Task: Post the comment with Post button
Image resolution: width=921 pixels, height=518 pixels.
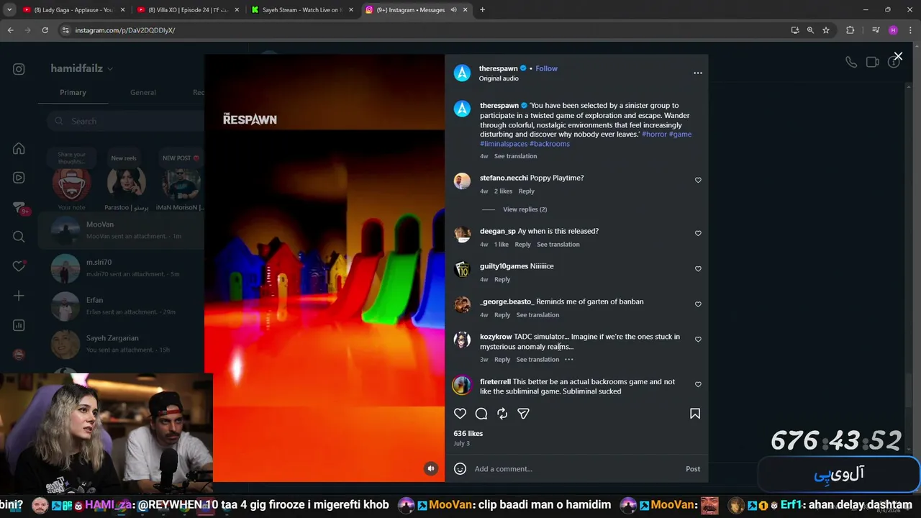Action: click(693, 469)
